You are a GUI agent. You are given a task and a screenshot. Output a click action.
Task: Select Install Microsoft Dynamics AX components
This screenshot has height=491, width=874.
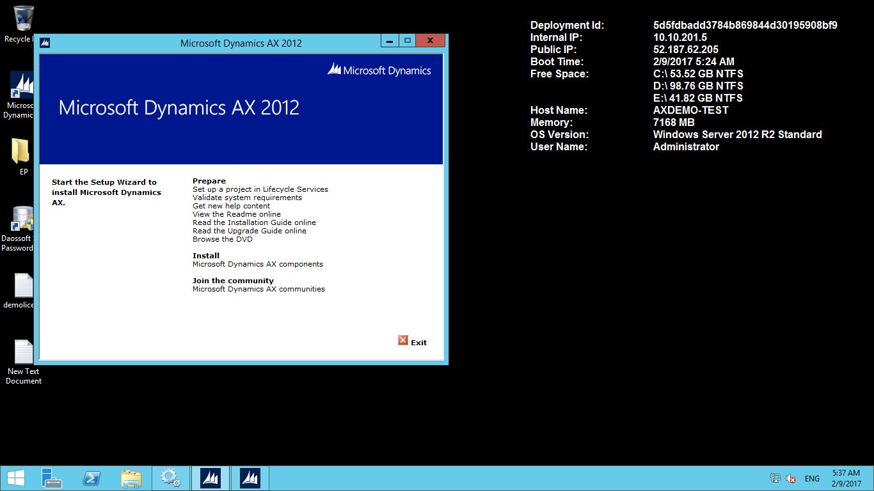pyautogui.click(x=257, y=264)
